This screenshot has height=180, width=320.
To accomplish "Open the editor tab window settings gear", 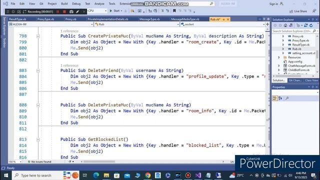I will (268, 19).
